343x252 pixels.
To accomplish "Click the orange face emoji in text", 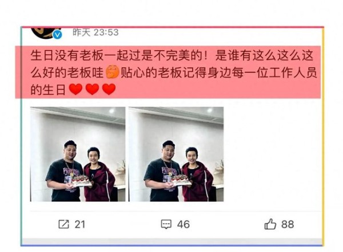I will click(x=113, y=72).
